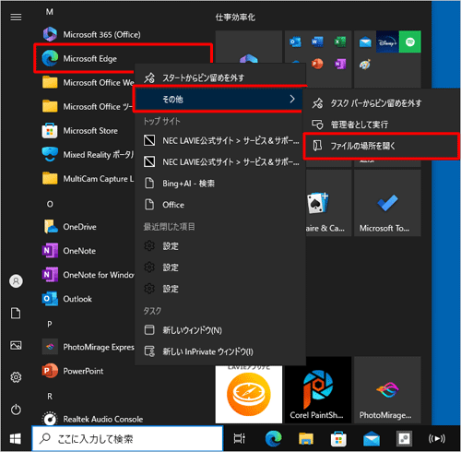Open PhotoMirage Express in the app list
Image resolution: width=461 pixels, height=452 pixels.
[x=89, y=347]
